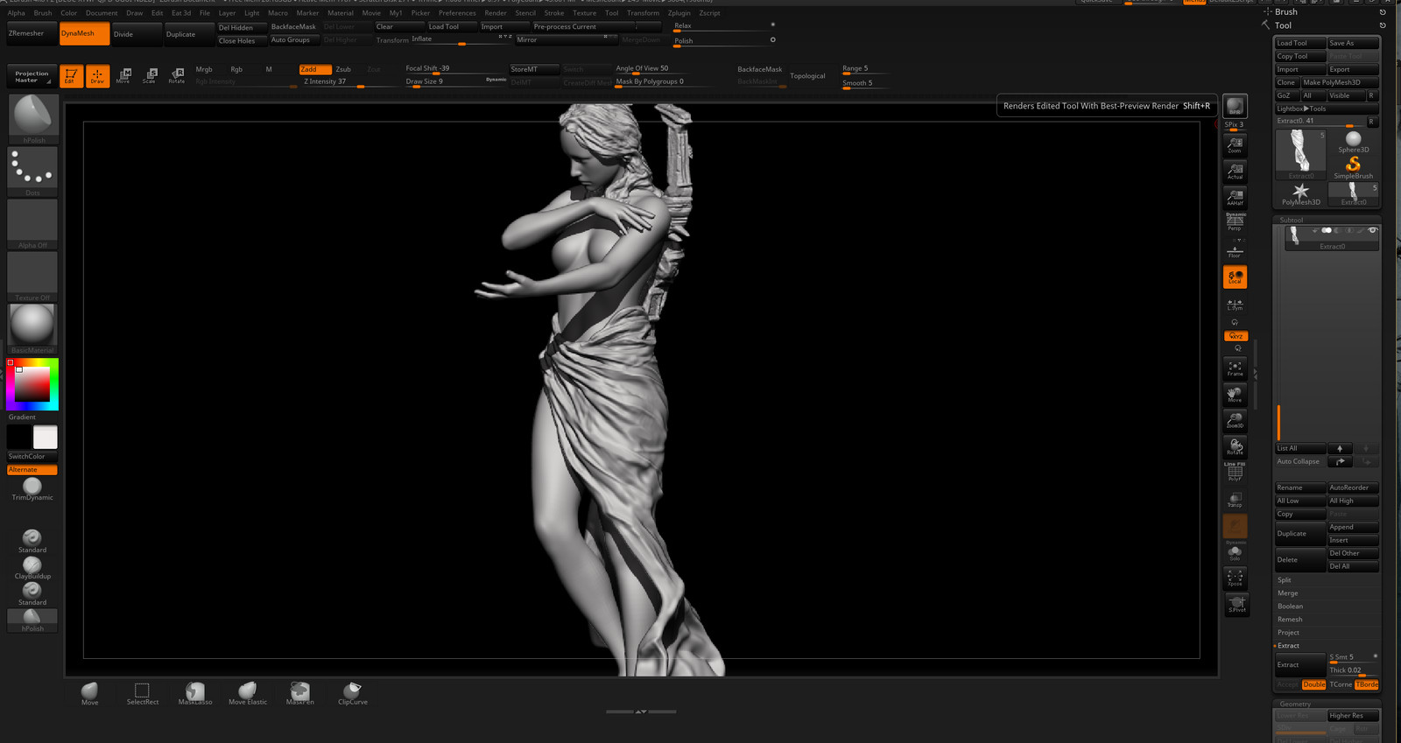The width and height of the screenshot is (1401, 743).
Task: Select the Move Elastic brush
Action: 248,694
